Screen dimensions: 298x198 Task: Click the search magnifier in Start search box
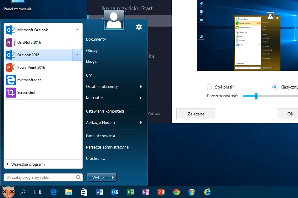[78, 177]
